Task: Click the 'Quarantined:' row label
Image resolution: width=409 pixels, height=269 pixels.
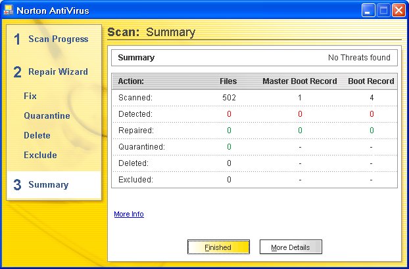Action: point(141,147)
